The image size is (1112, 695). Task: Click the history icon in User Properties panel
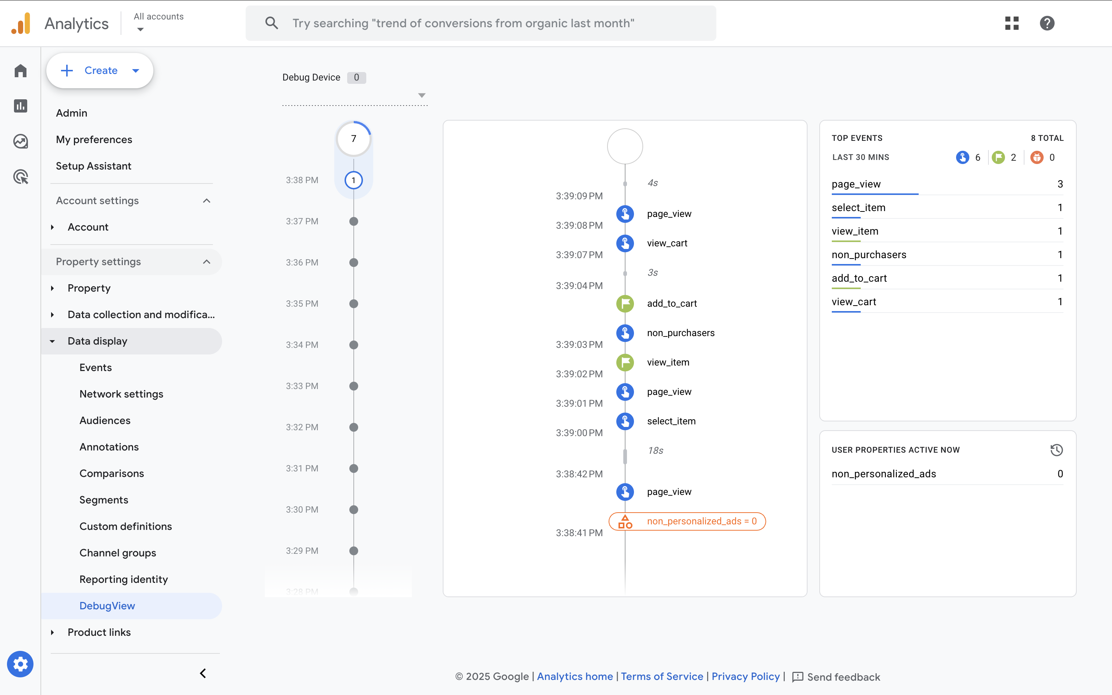(1056, 450)
